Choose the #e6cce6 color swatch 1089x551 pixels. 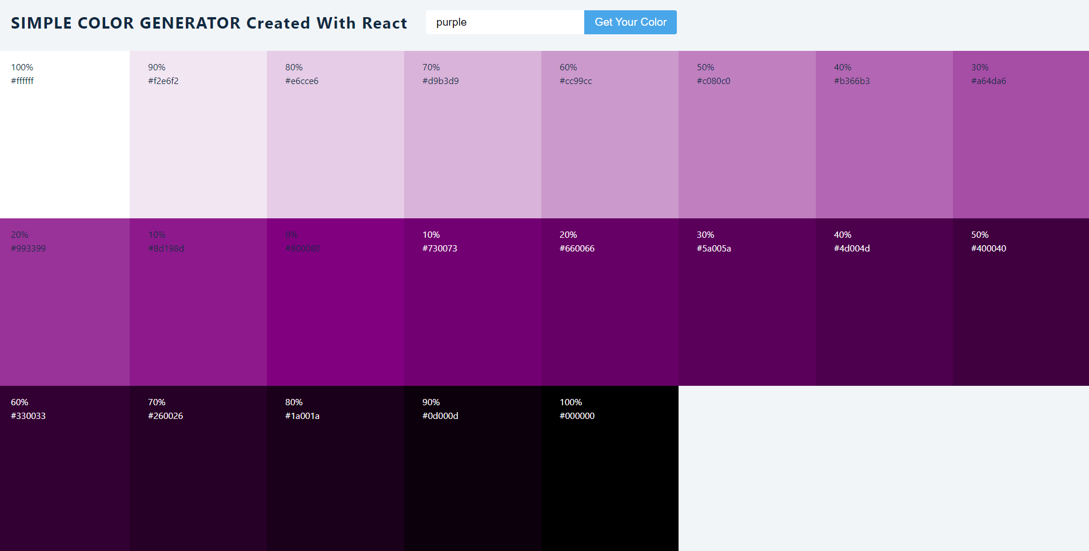pyautogui.click(x=336, y=134)
